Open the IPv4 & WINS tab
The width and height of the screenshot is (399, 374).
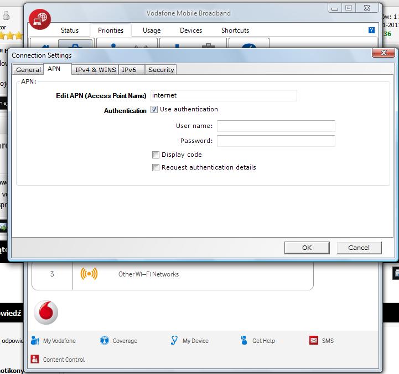(95, 69)
